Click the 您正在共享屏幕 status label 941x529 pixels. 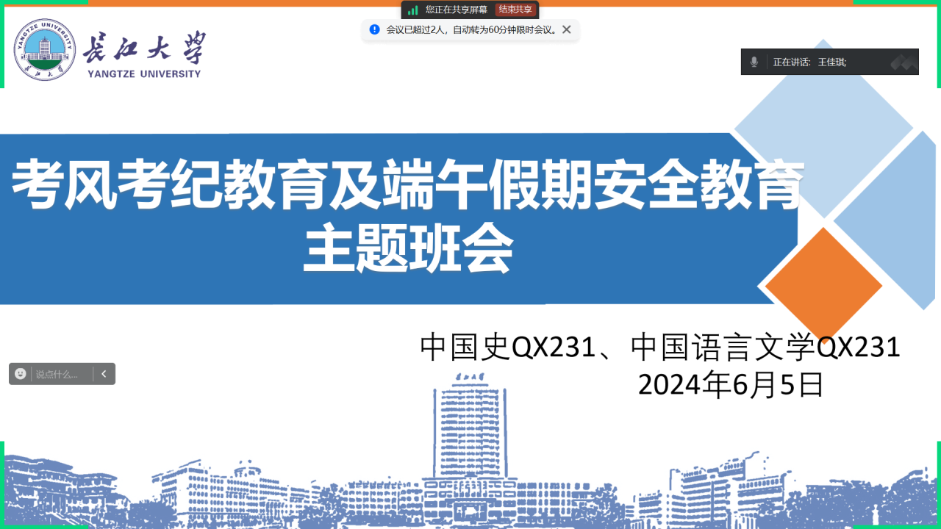coord(456,10)
